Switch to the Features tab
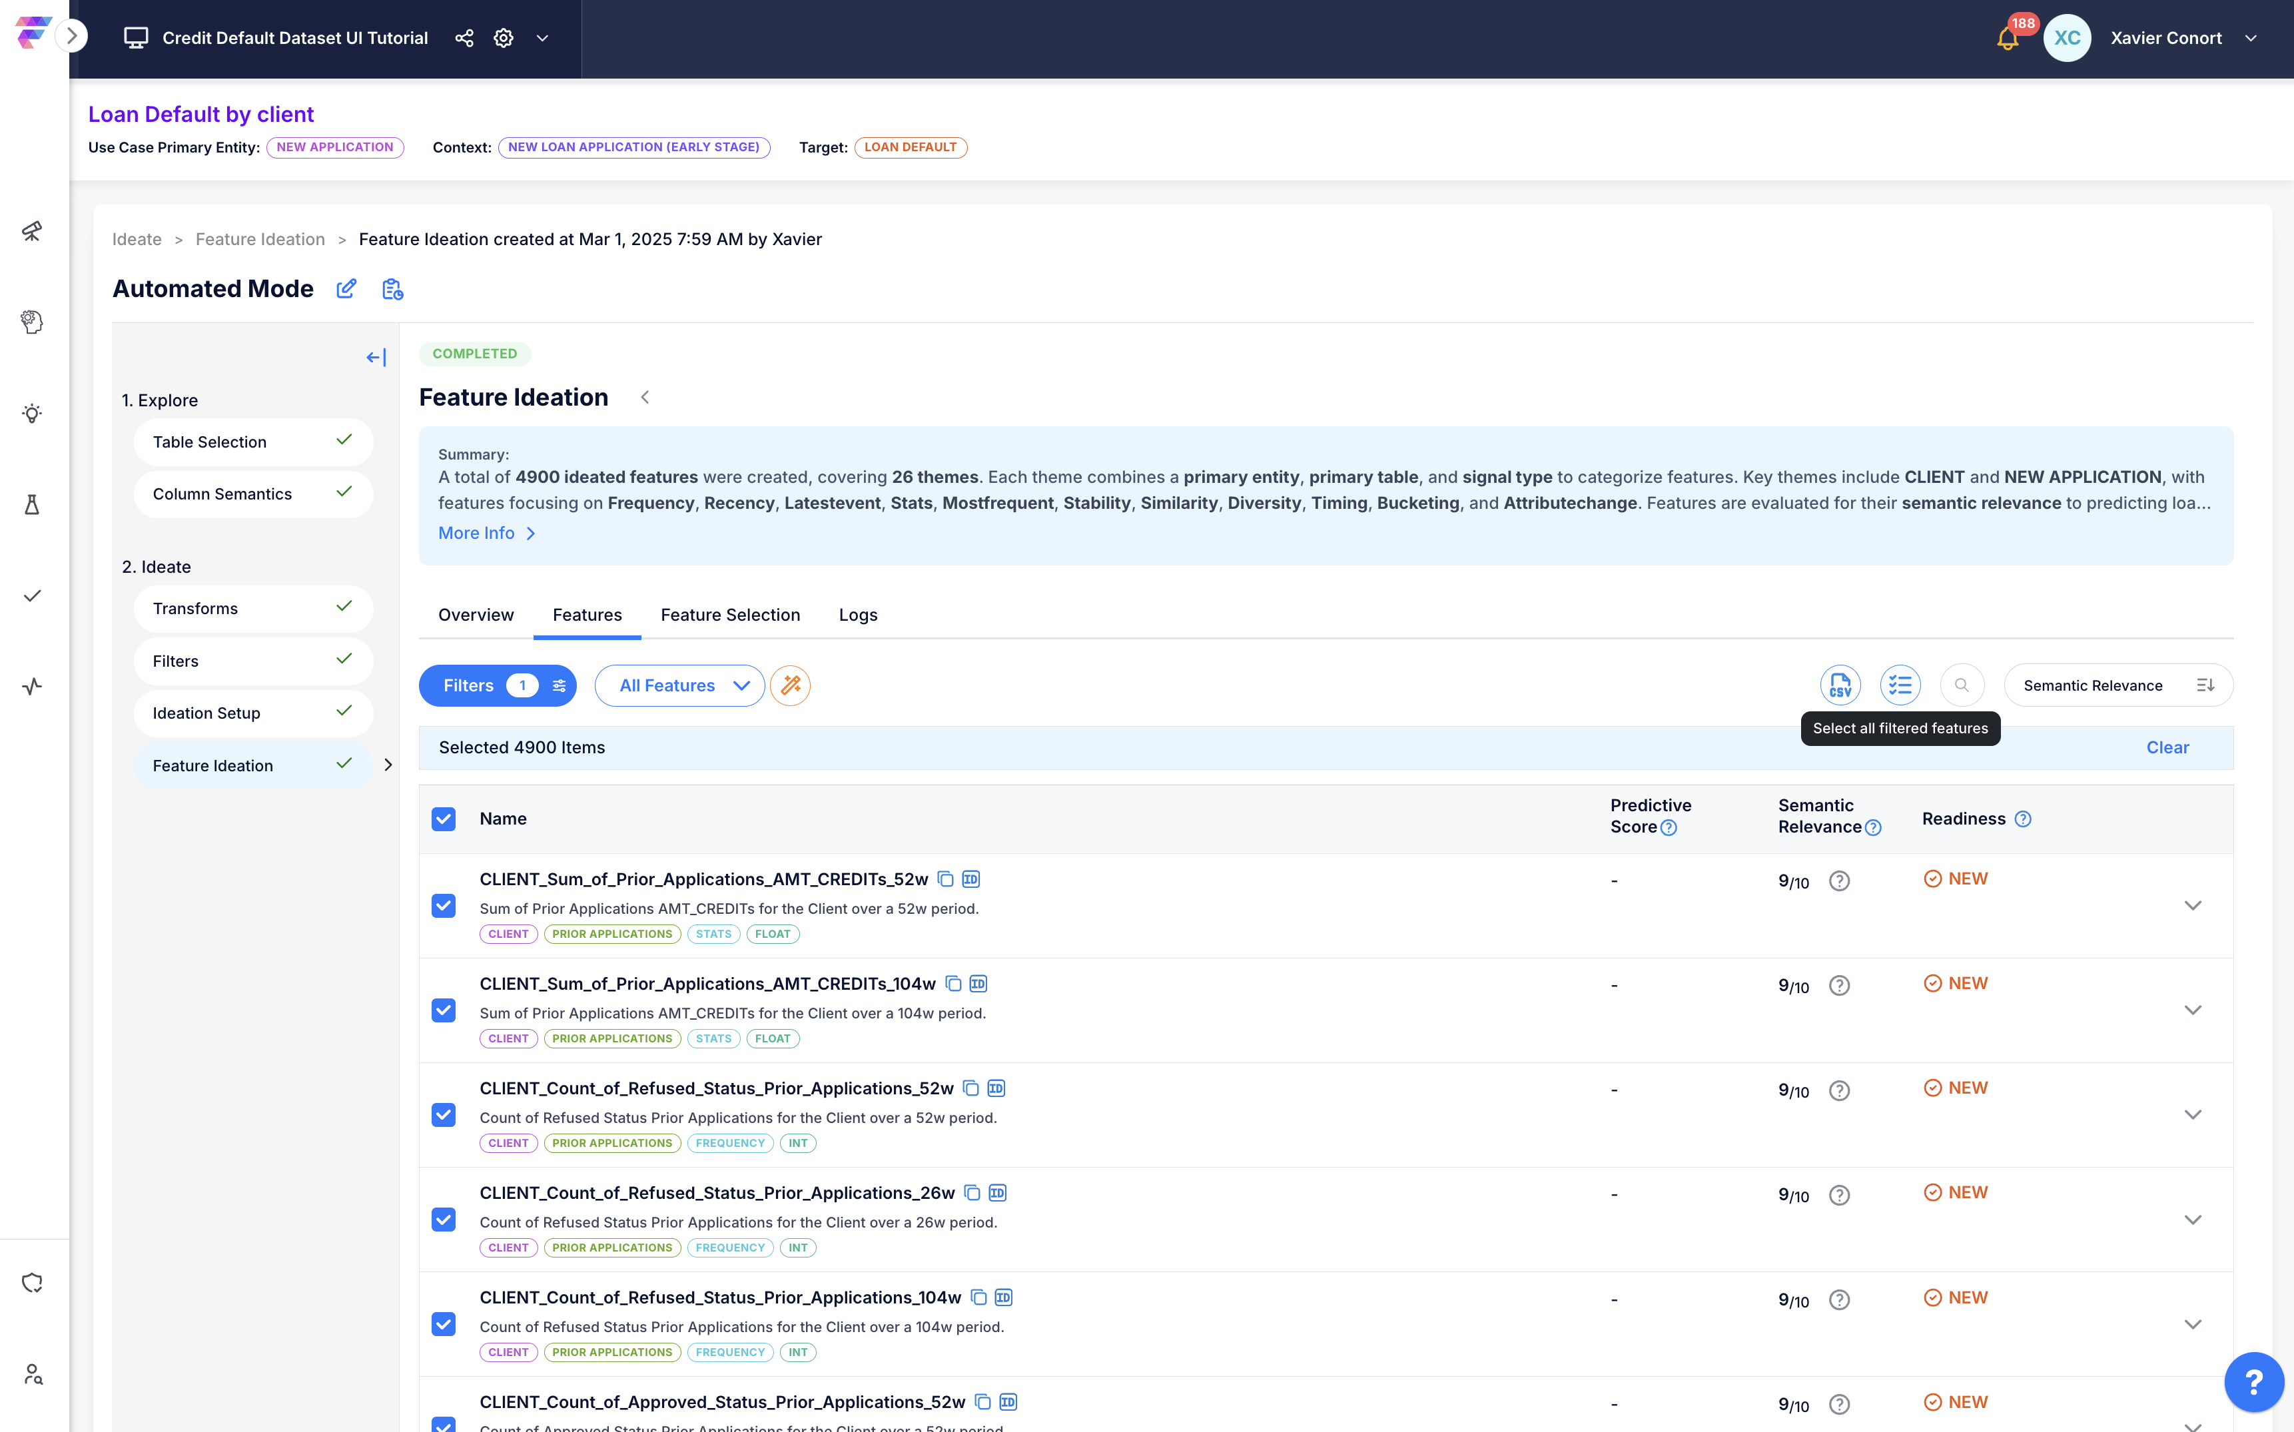Viewport: 2294px width, 1432px height. (587, 615)
